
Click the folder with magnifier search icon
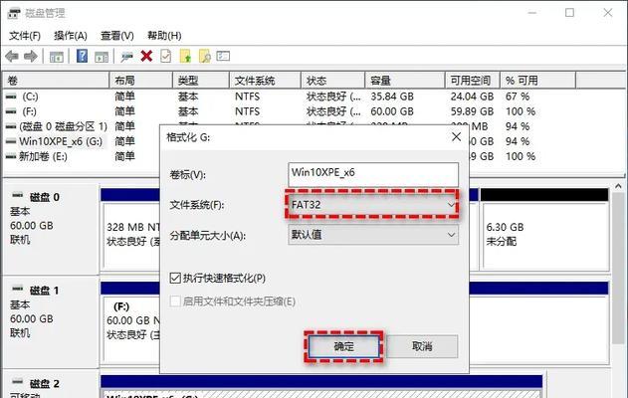[x=205, y=56]
